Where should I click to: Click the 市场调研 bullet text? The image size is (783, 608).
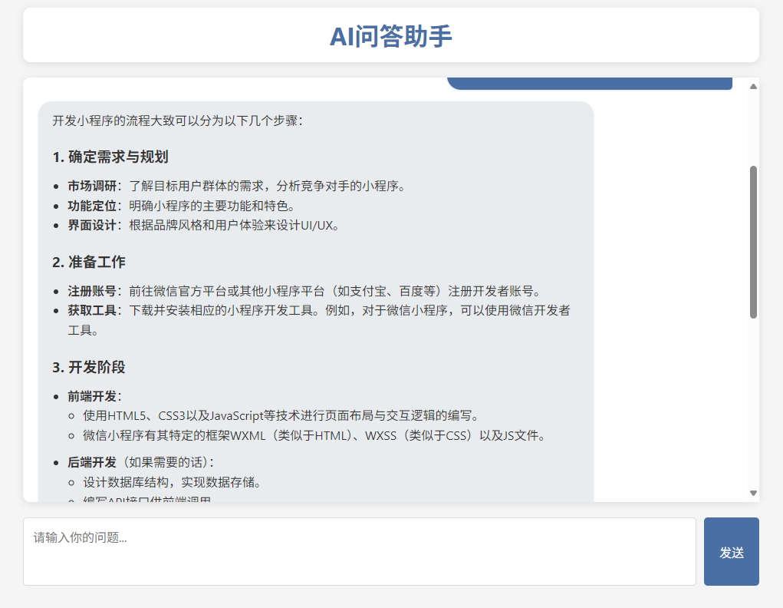238,186
